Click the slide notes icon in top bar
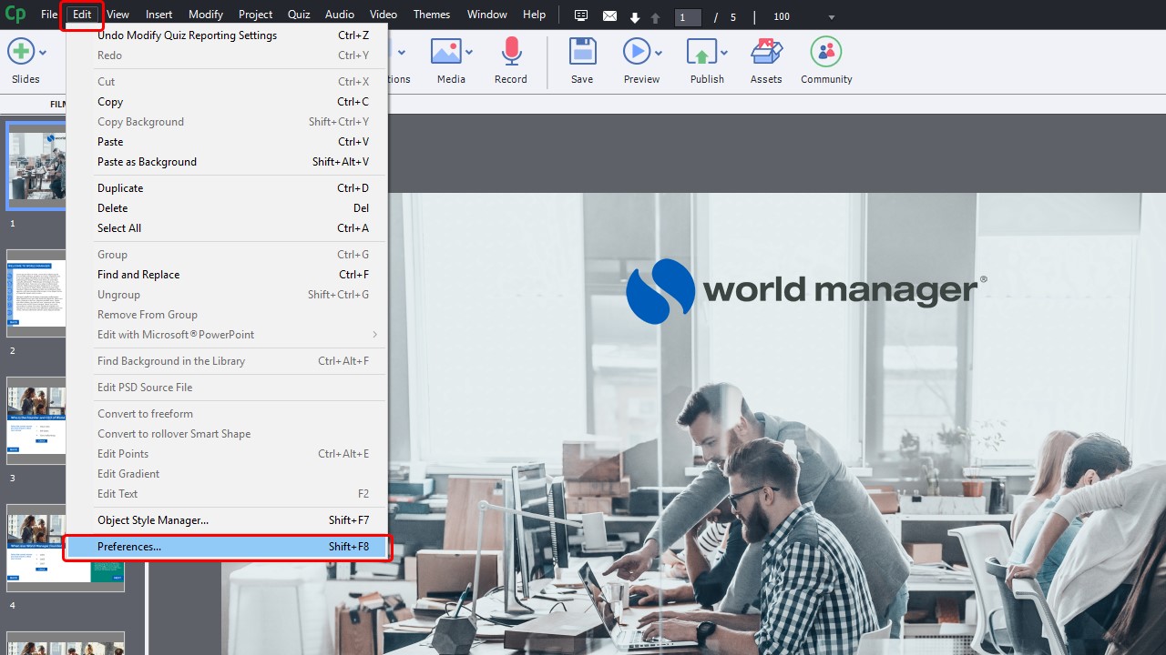 (x=581, y=15)
